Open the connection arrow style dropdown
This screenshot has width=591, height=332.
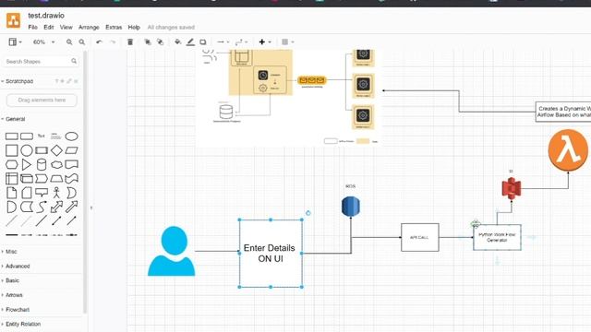(223, 41)
